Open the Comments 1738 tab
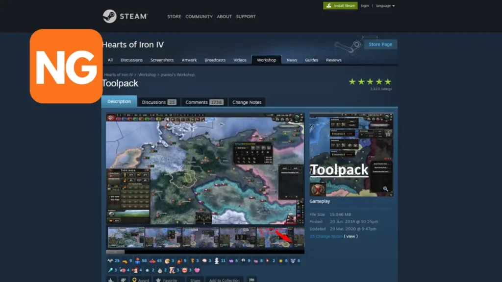The height and width of the screenshot is (282, 502). coord(204,102)
